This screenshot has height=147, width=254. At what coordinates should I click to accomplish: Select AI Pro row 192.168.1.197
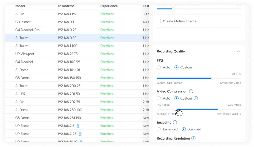(77, 14)
